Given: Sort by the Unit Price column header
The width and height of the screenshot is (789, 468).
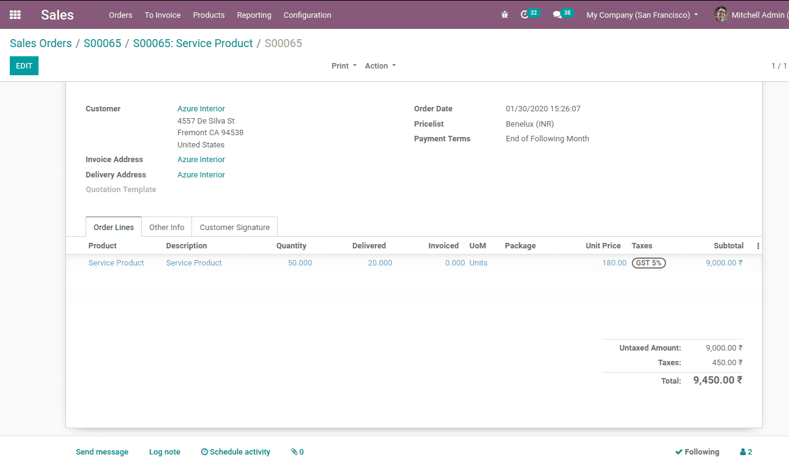Looking at the screenshot, I should coord(603,246).
